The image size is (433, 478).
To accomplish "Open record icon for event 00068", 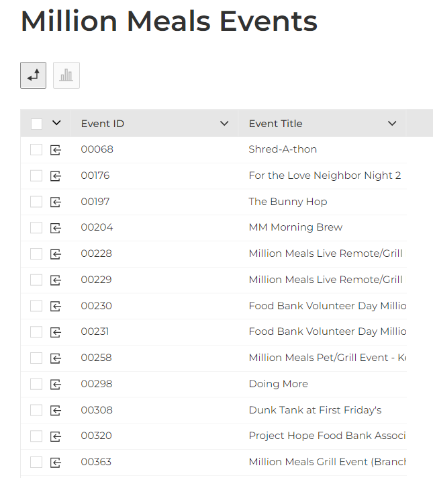I will tap(56, 150).
